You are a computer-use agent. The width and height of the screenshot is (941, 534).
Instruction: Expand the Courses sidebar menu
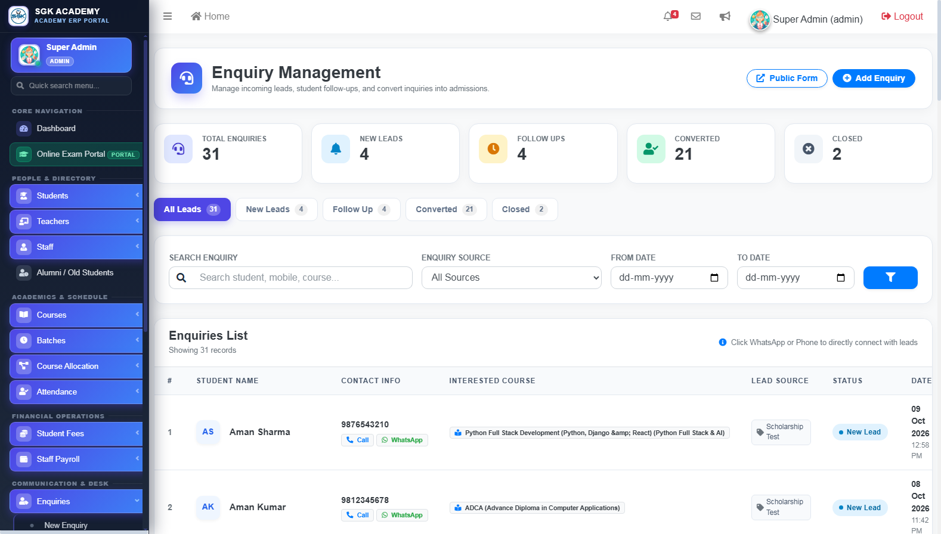tap(76, 315)
